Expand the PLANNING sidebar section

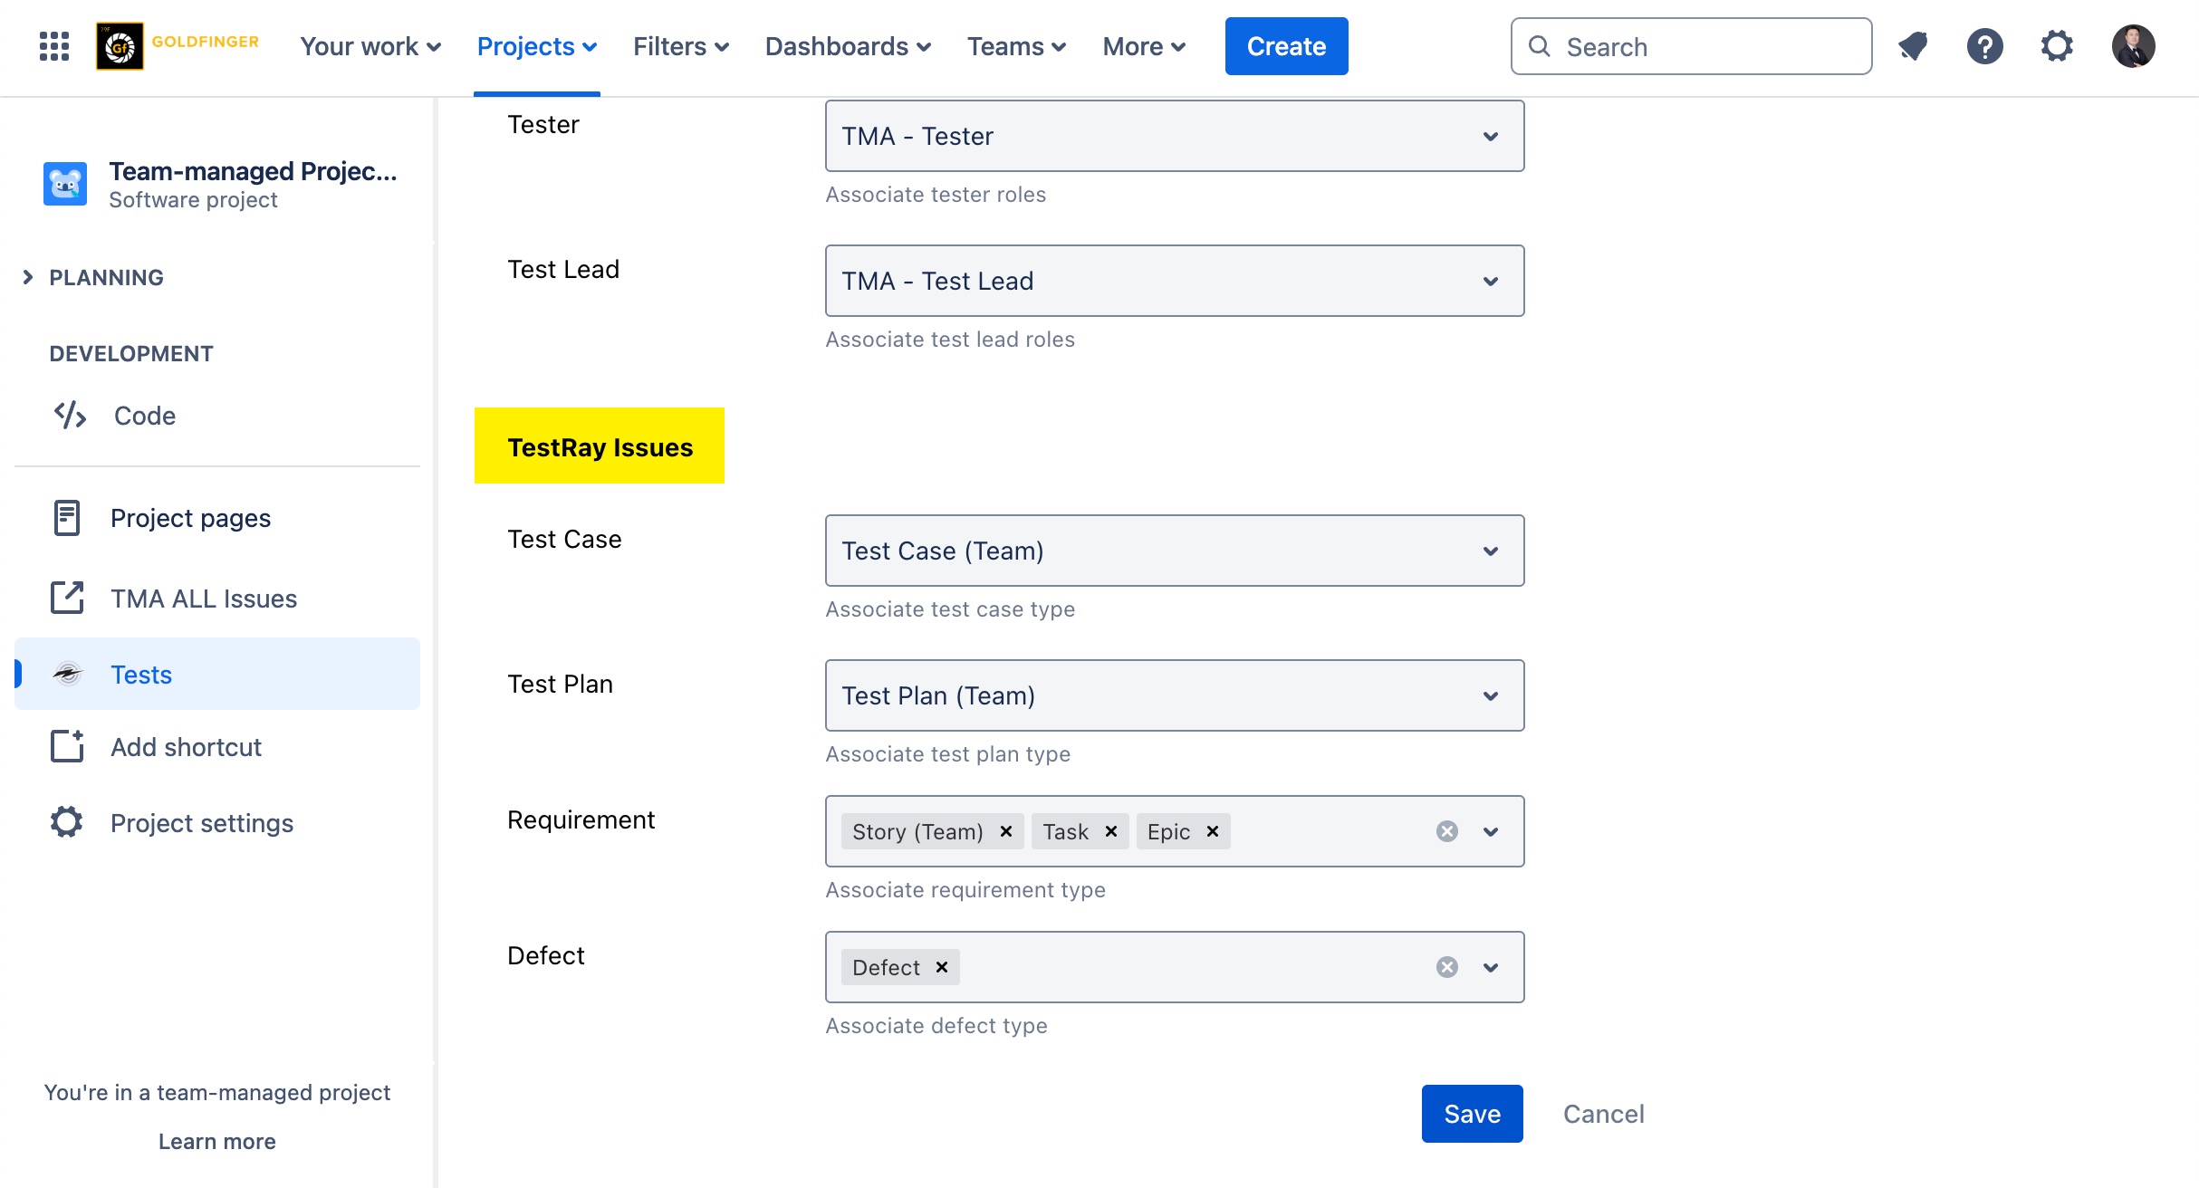click(28, 278)
